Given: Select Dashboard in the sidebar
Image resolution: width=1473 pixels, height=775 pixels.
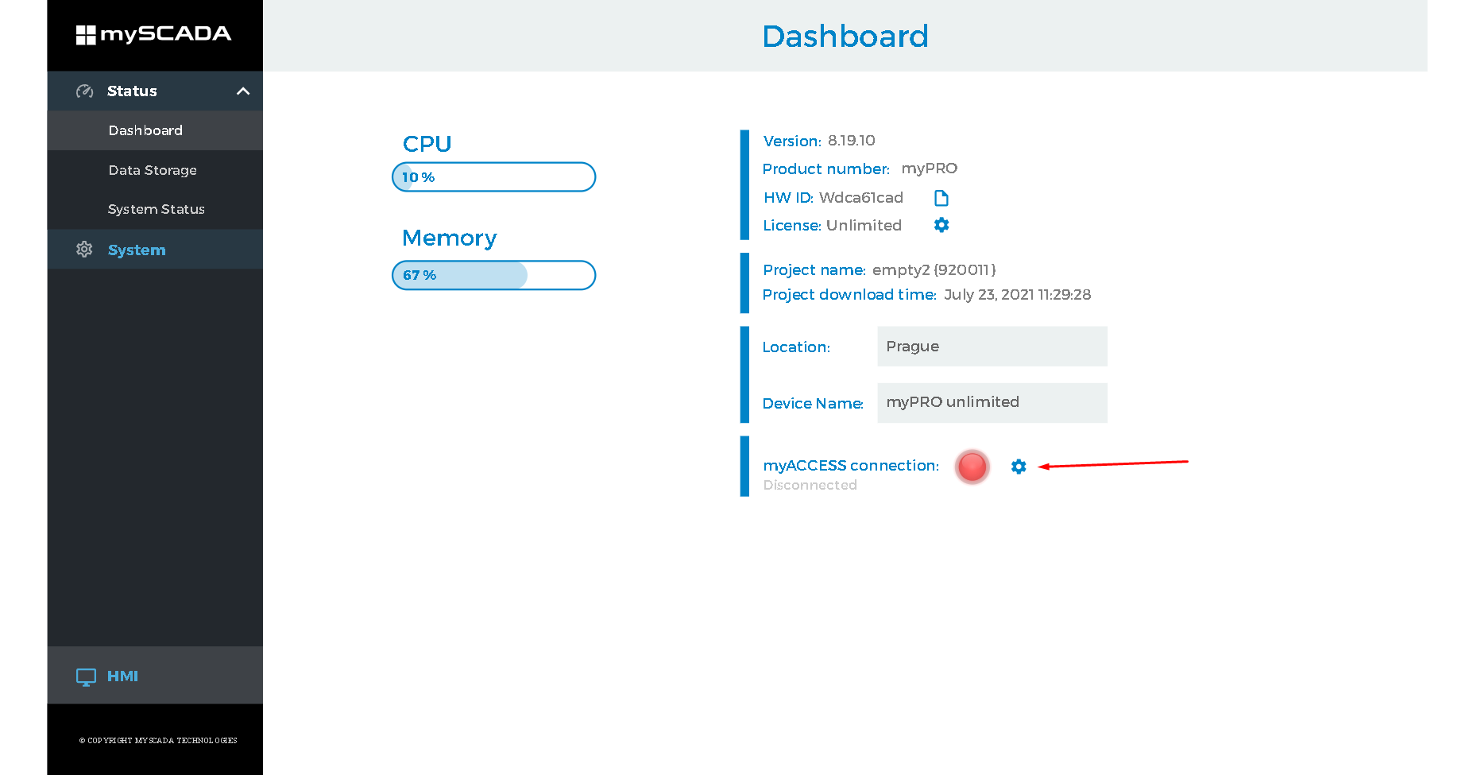Looking at the screenshot, I should click(x=155, y=130).
